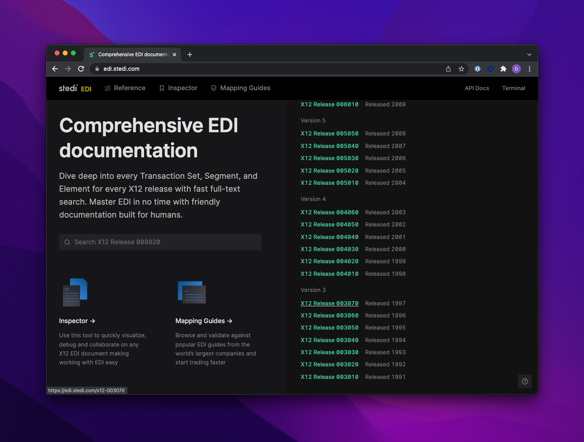Click the Stedi EDI logo

pyautogui.click(x=75, y=88)
